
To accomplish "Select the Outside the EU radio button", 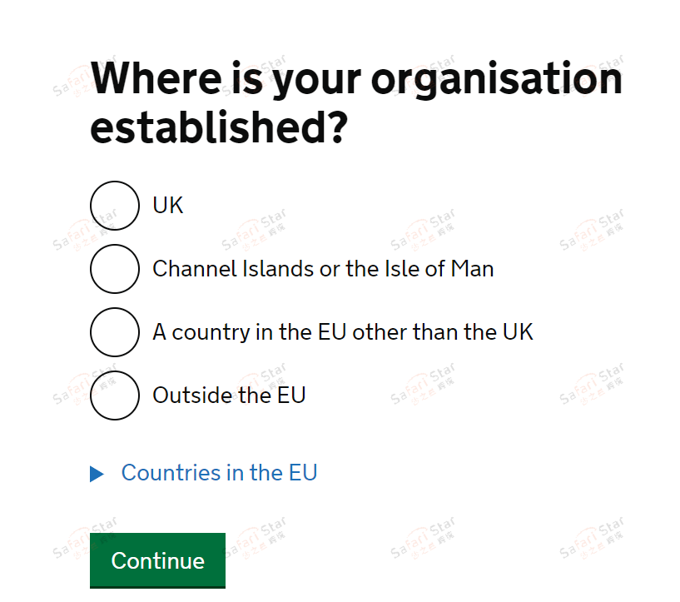I will (114, 395).
